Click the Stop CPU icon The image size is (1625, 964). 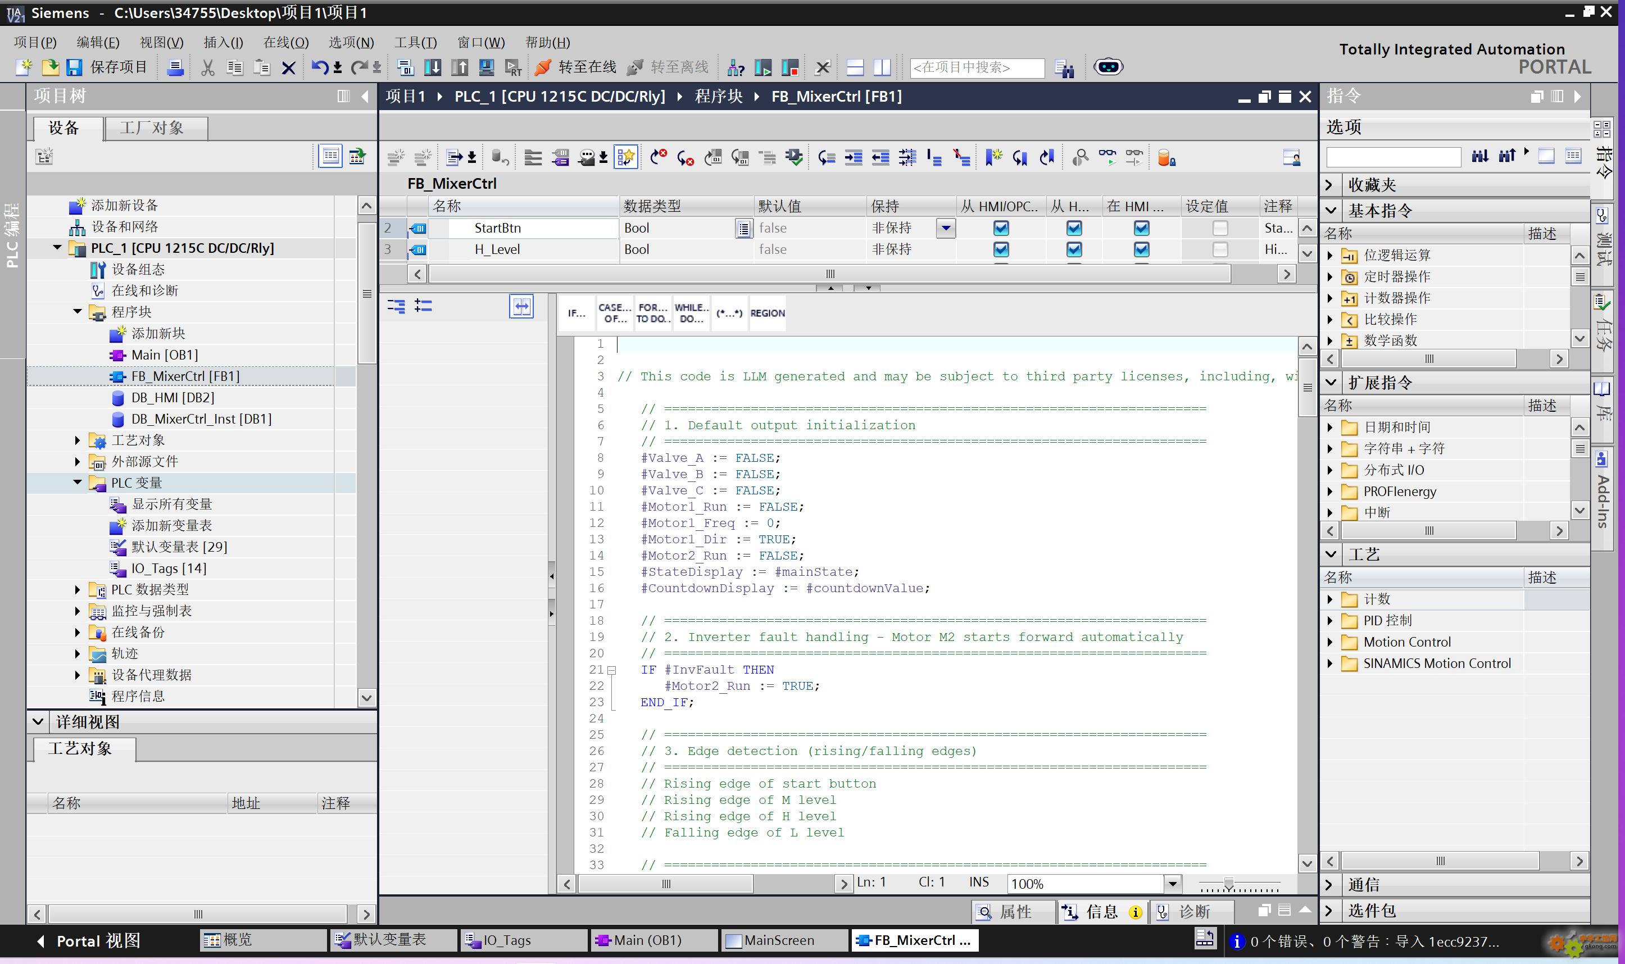pyautogui.click(x=790, y=67)
